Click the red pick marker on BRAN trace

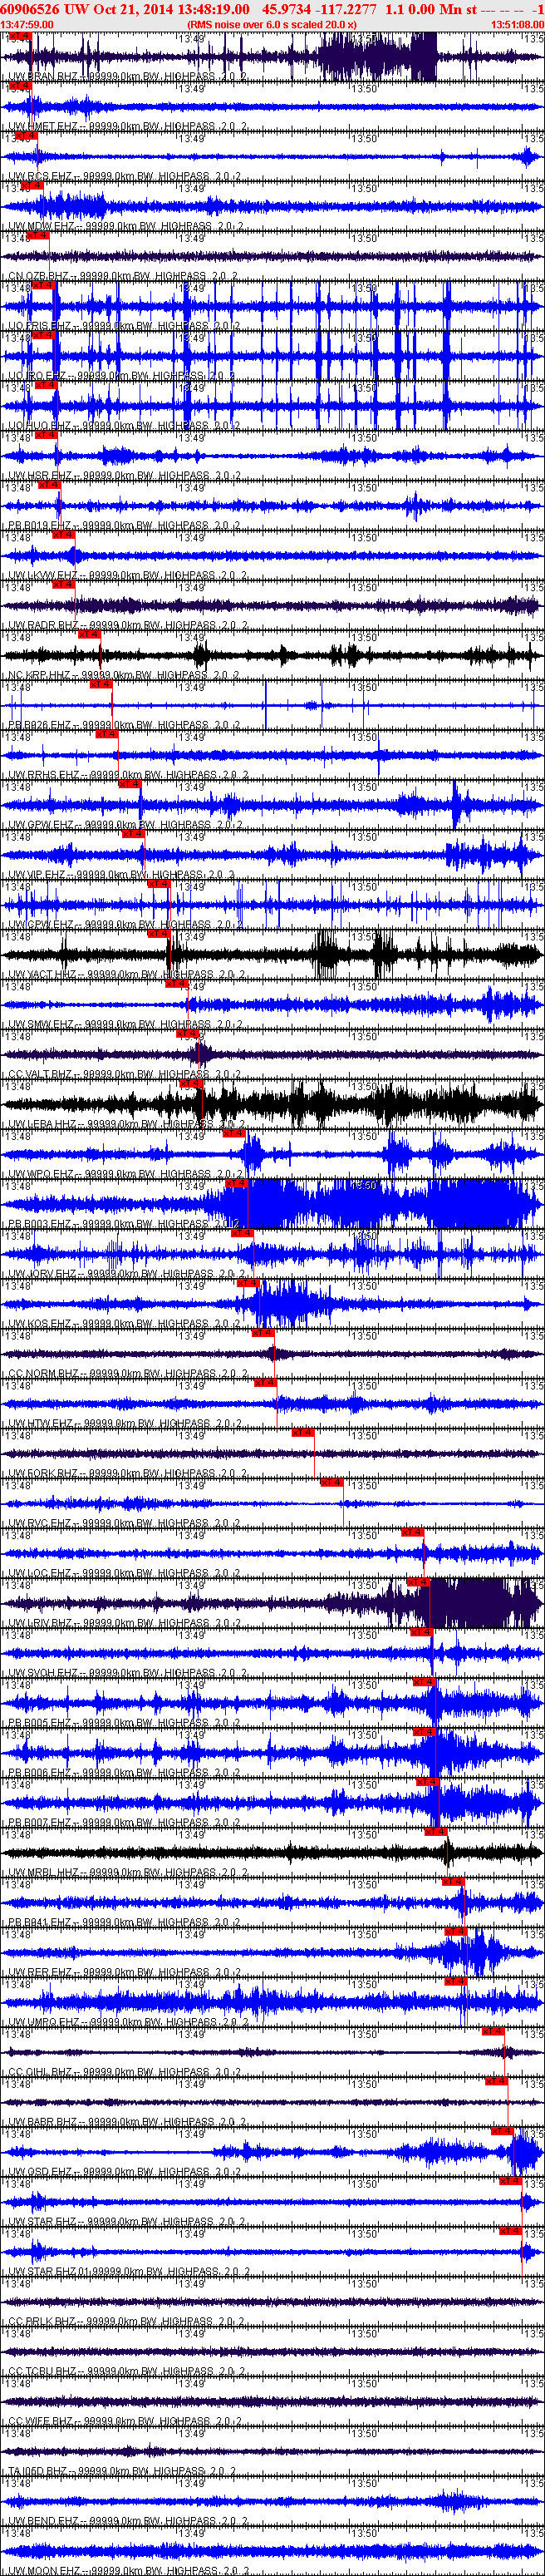tap(20, 36)
